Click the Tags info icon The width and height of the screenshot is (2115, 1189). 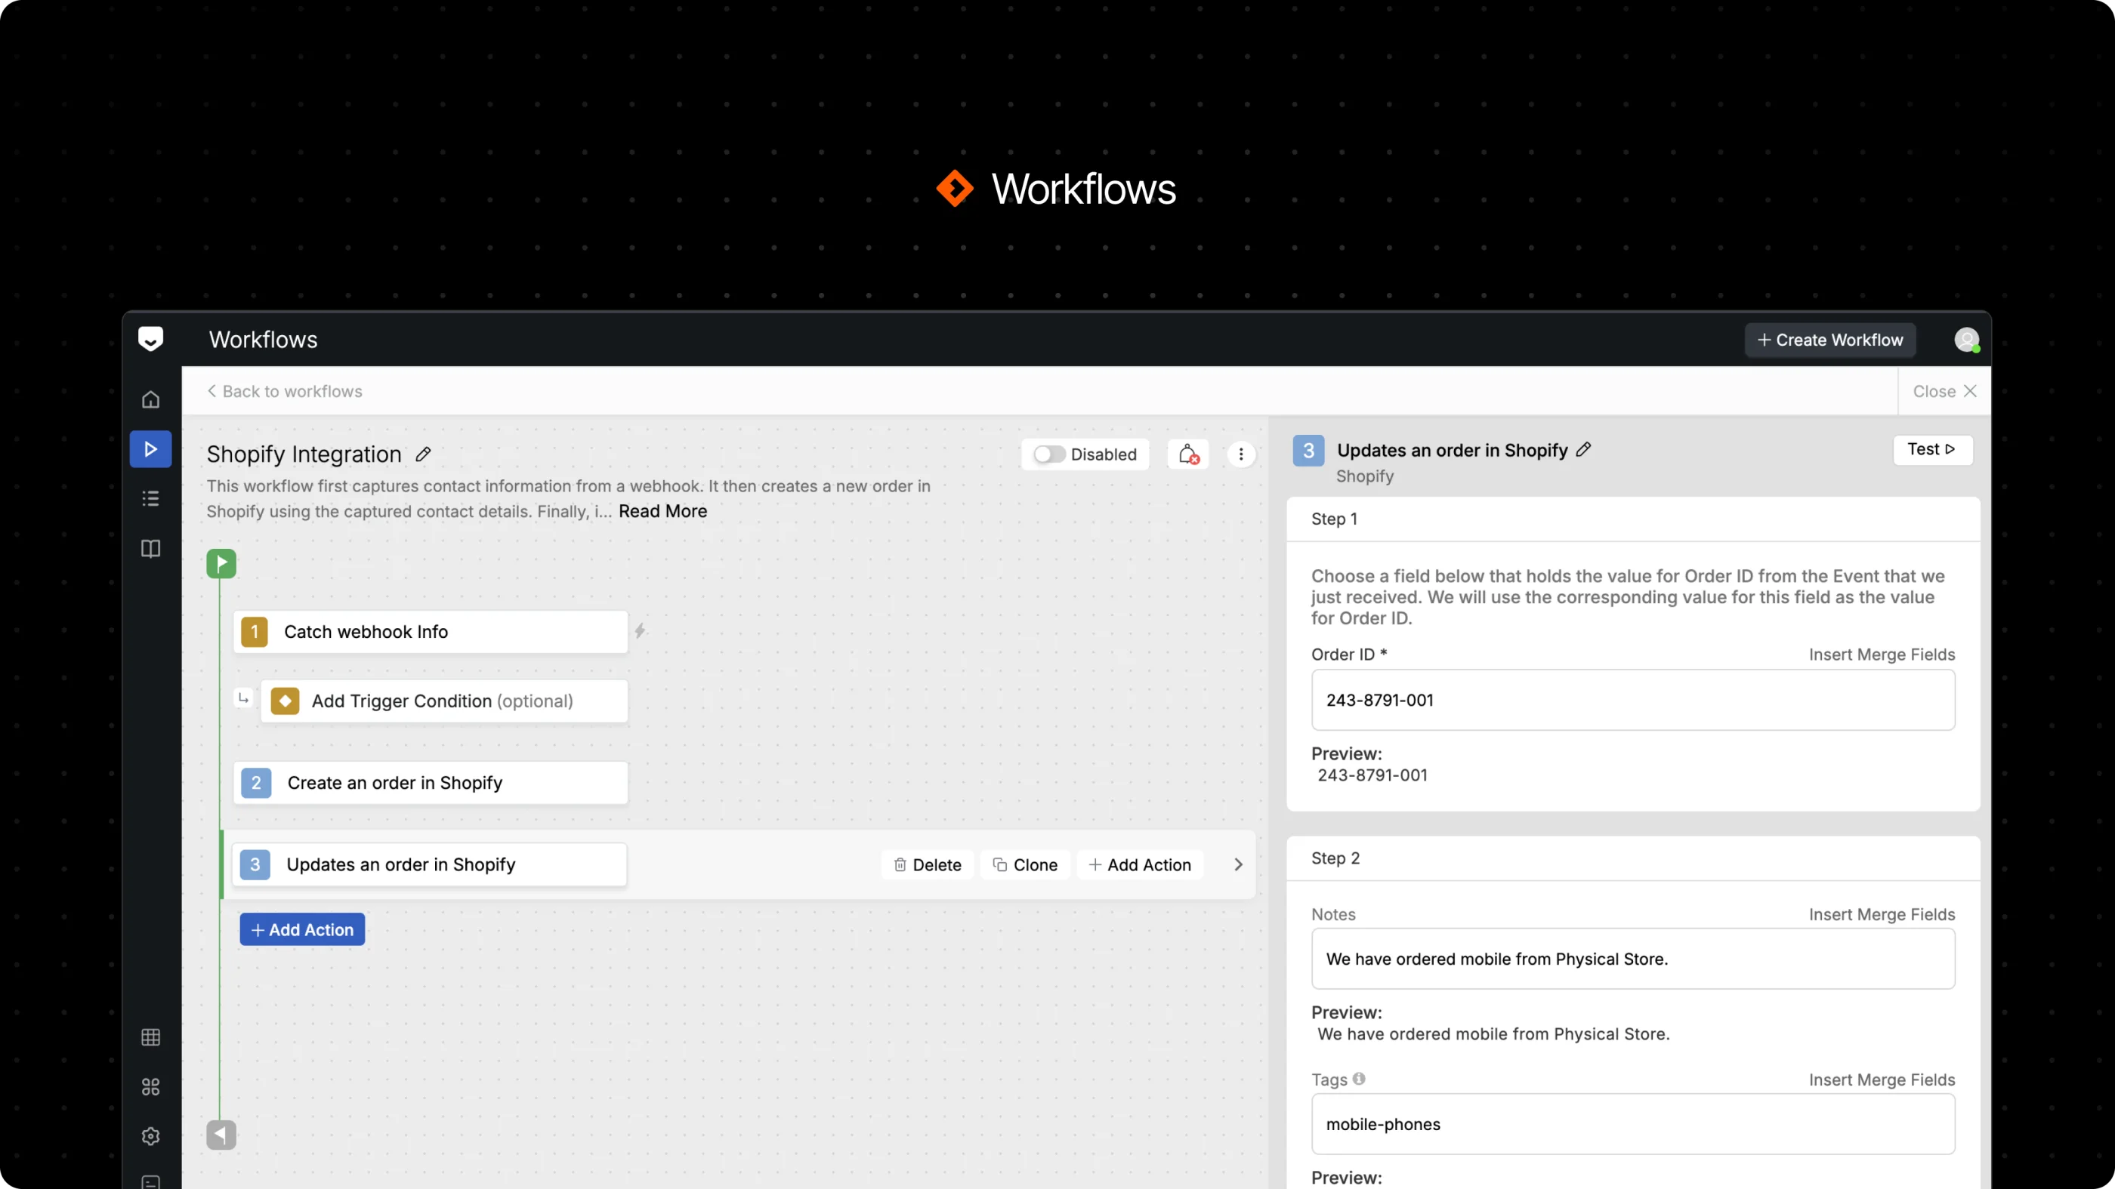pyautogui.click(x=1359, y=1079)
